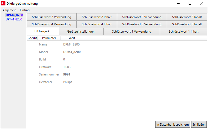208x129 pixels.
Task: Click the Model parameter label
Action: 43,52
